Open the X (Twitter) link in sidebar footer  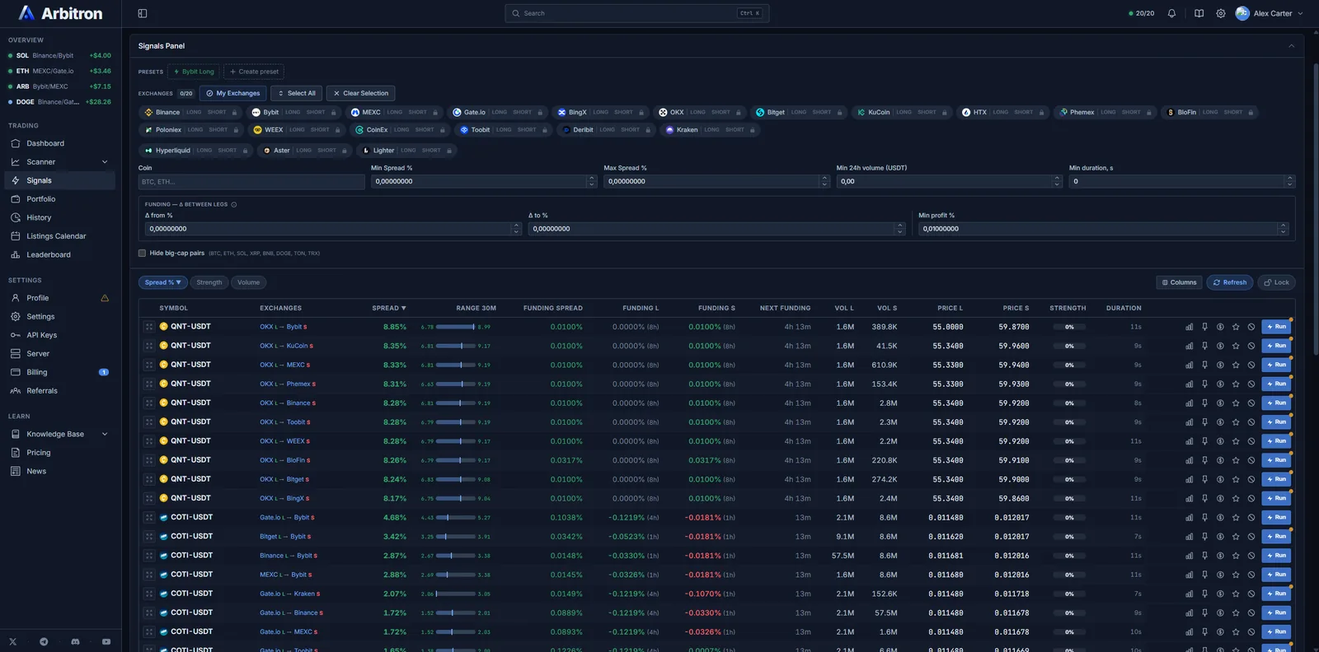(x=13, y=641)
